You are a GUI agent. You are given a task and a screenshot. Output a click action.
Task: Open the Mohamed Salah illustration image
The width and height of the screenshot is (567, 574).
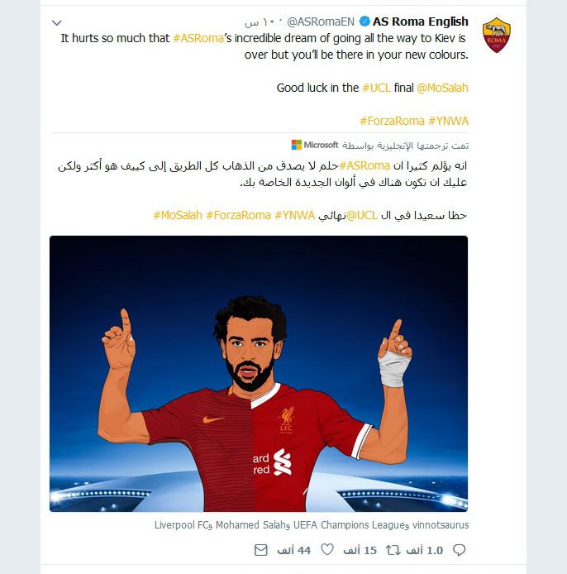259,374
